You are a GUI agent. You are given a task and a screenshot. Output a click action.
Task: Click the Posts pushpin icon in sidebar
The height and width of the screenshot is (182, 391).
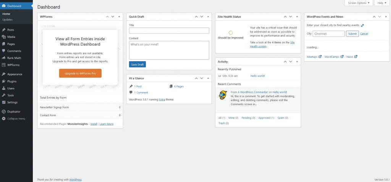4,30
